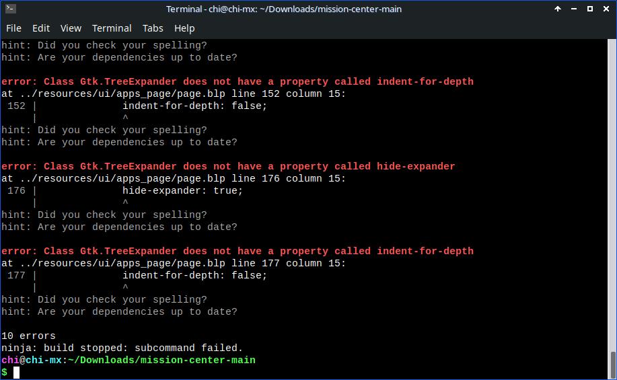Open the Edit menu
Image resolution: width=617 pixels, height=380 pixels.
[41, 28]
